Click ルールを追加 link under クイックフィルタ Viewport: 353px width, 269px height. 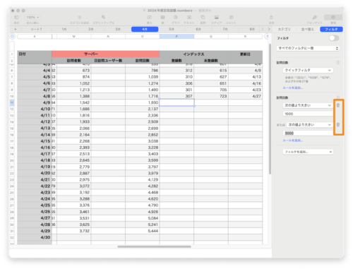tap(293, 88)
